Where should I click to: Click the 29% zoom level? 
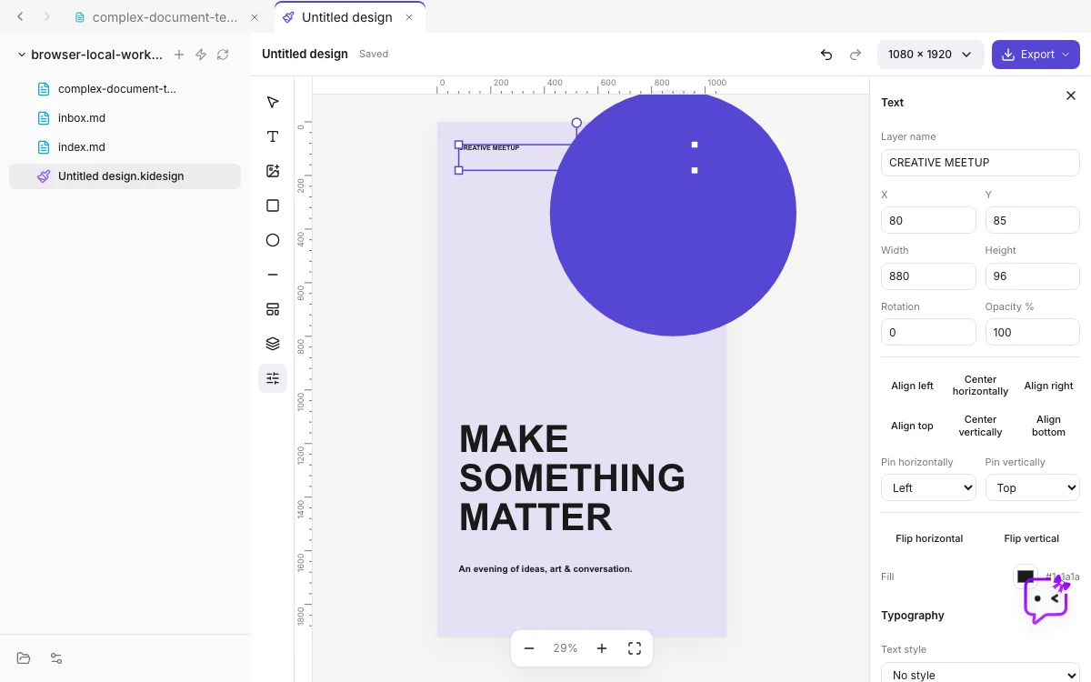tap(566, 648)
